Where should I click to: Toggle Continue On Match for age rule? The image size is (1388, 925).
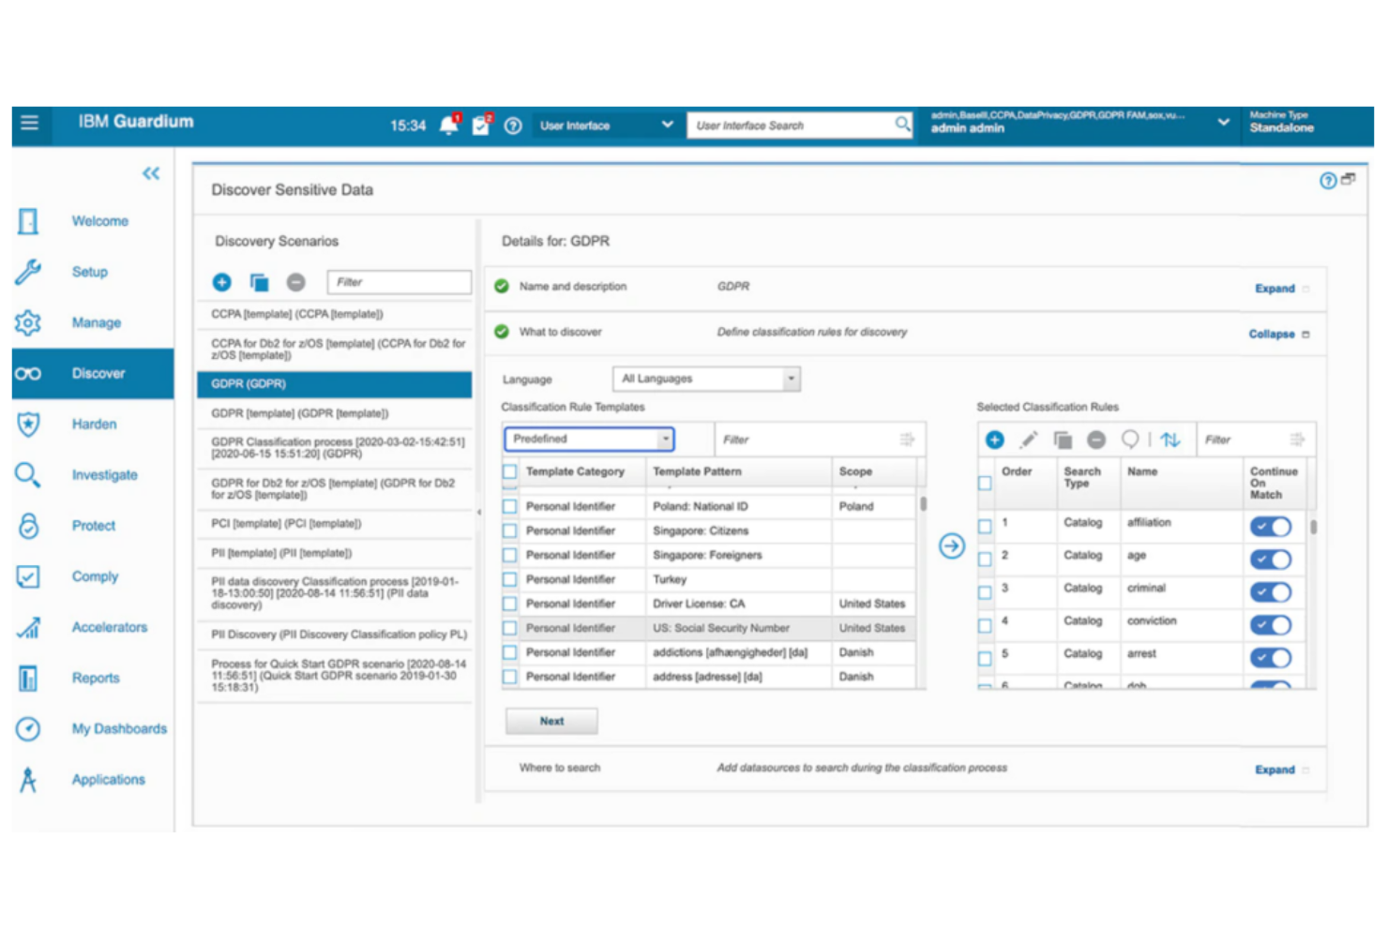[1272, 559]
